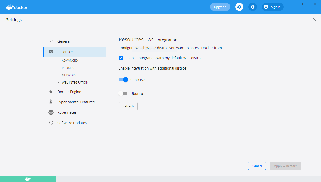
Task: Click the WSL Integration heading text
Action: [x=163, y=40]
